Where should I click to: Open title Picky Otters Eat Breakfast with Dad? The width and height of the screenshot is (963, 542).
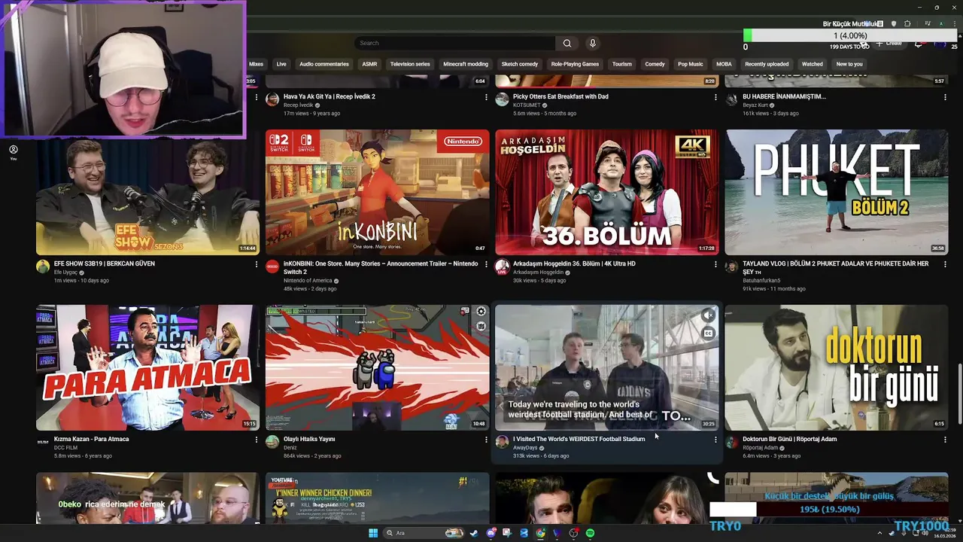(x=560, y=96)
